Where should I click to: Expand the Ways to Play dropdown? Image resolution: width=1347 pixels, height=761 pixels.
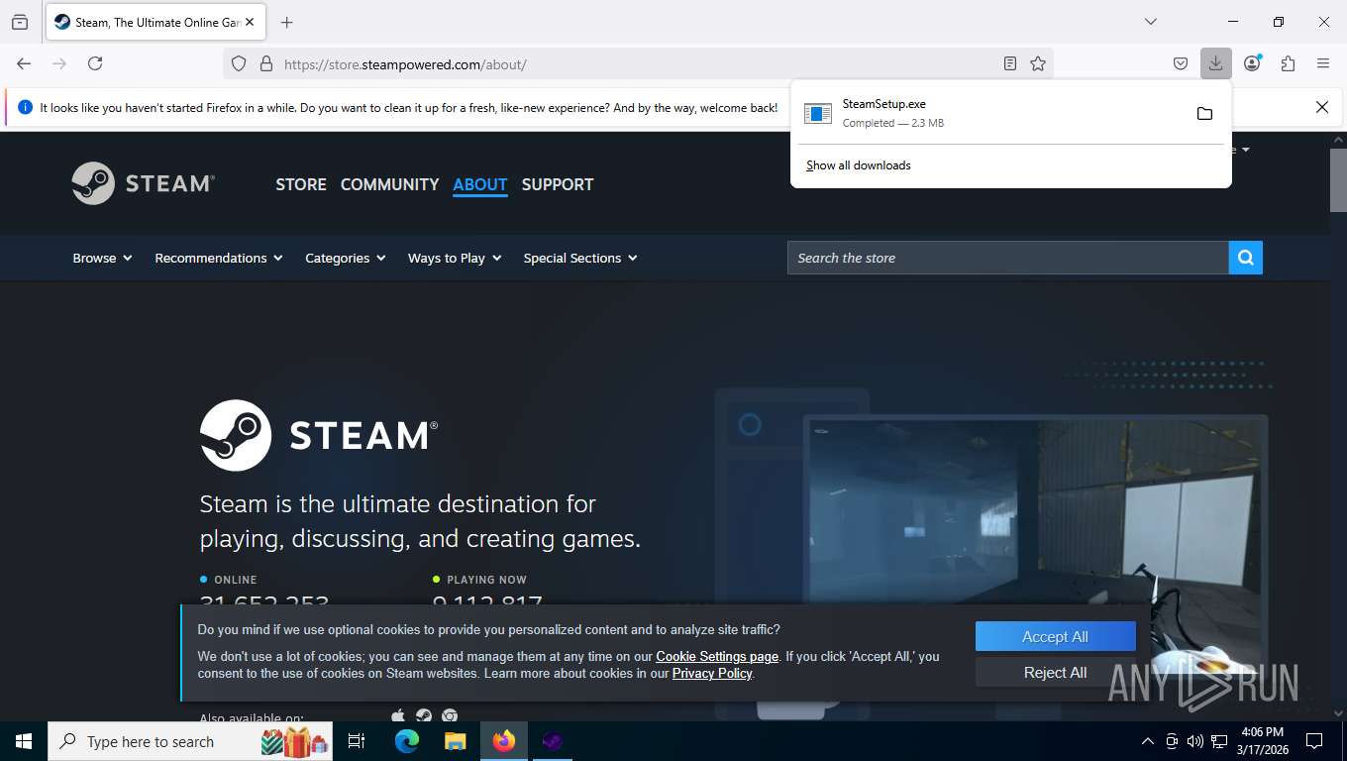pos(455,258)
